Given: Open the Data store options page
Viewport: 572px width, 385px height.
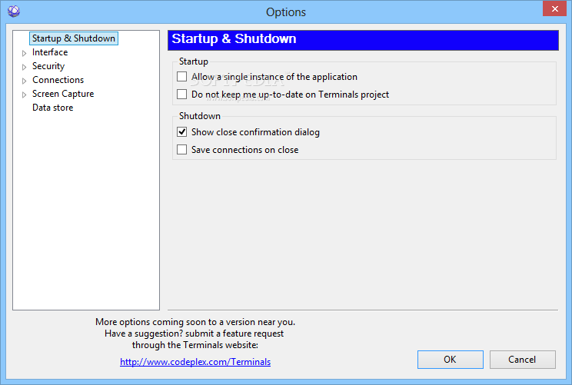Looking at the screenshot, I should [53, 108].
